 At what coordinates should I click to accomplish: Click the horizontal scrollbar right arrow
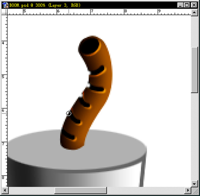pyautogui.click(x=188, y=190)
